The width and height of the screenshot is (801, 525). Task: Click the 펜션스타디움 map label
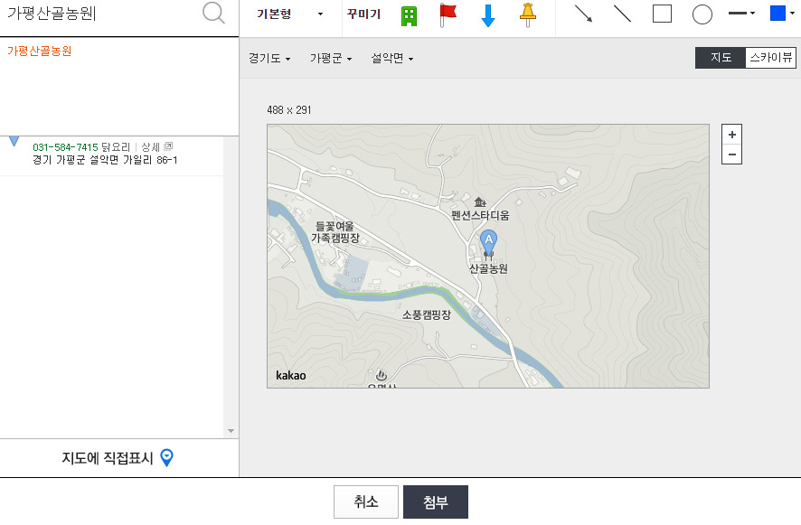[x=480, y=216]
